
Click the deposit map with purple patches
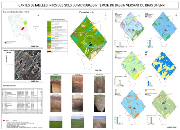[132, 26]
